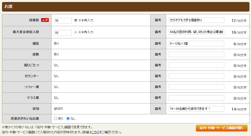251x136 pixels.
Task: Click the 人 ※半角入力 hint text
Action: 84,32
